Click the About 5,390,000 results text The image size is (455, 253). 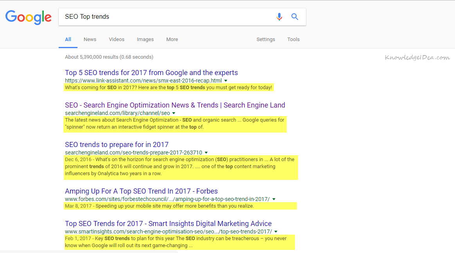[109, 57]
